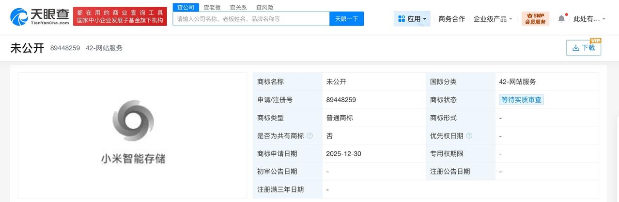The width and height of the screenshot is (619, 202).
Task: Click help icon beside 优先权日期
Action: (469, 136)
